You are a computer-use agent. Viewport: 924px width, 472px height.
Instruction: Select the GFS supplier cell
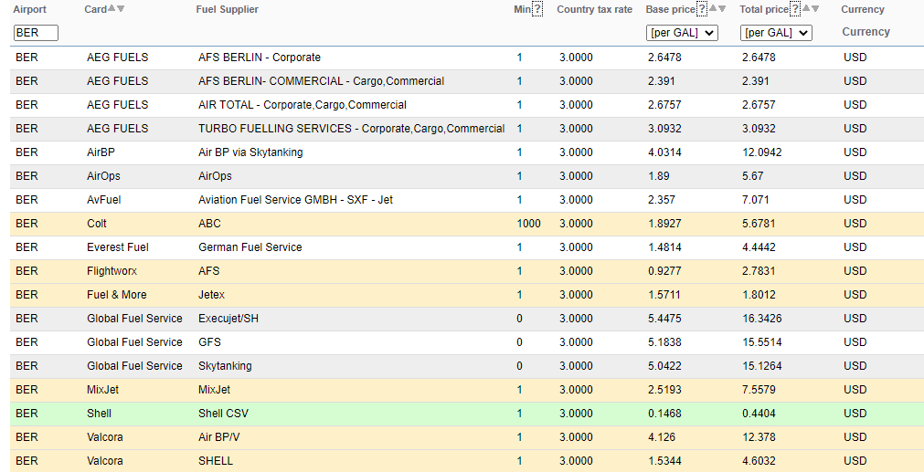pyautogui.click(x=209, y=342)
